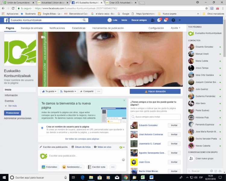This screenshot has height=181, width=226.
Task: Click the search magnifier in Facebook bar
Action: 84,20
